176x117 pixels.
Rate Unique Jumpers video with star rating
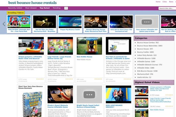(x=40, y=79)
